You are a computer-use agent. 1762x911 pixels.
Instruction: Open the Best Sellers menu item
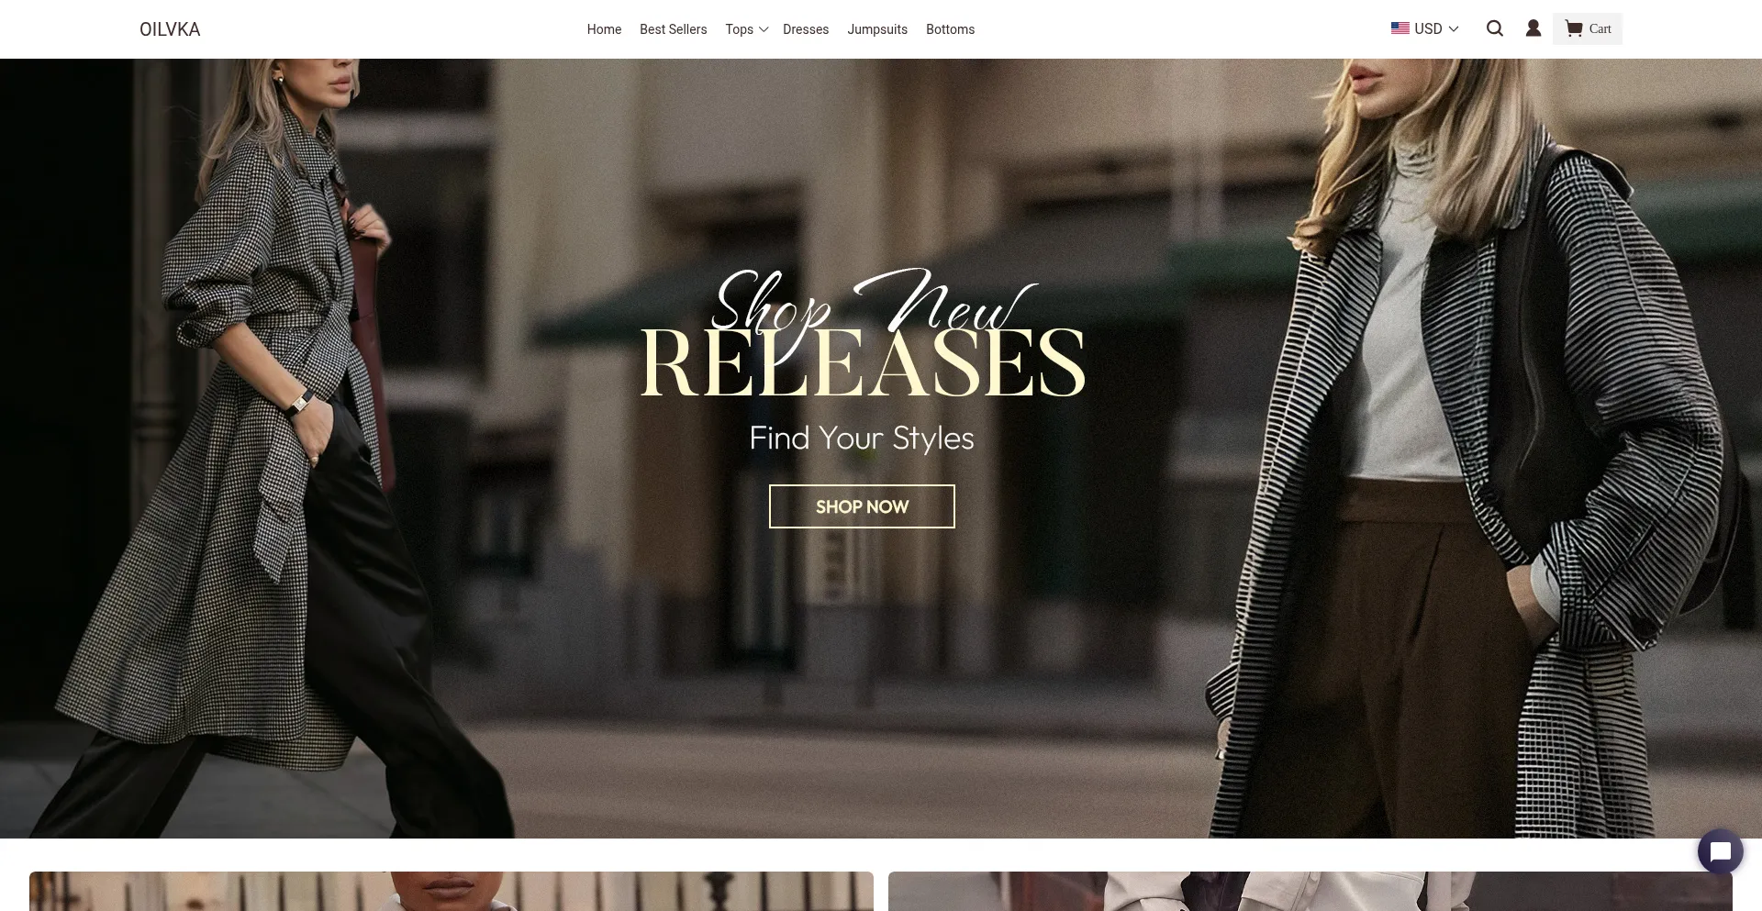tap(673, 29)
